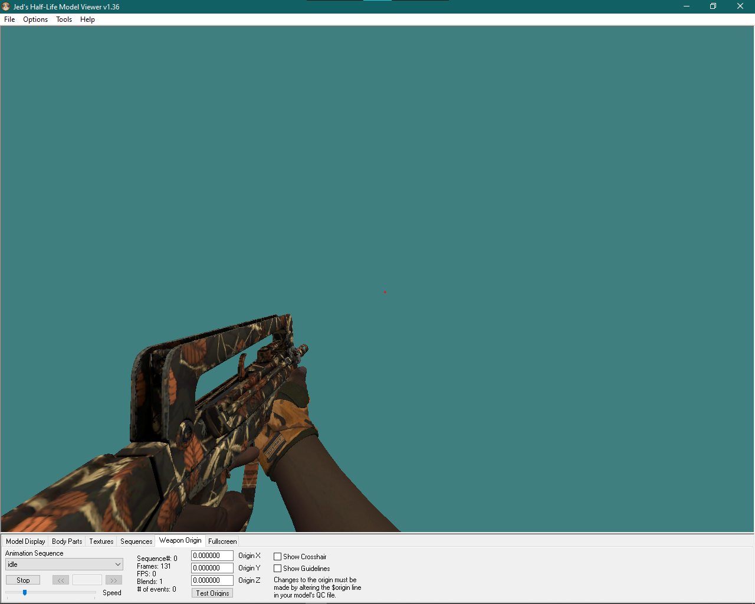Select the Weapon Origin tab

(180, 540)
